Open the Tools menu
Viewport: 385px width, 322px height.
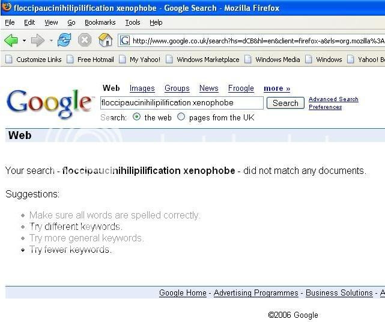click(x=133, y=22)
